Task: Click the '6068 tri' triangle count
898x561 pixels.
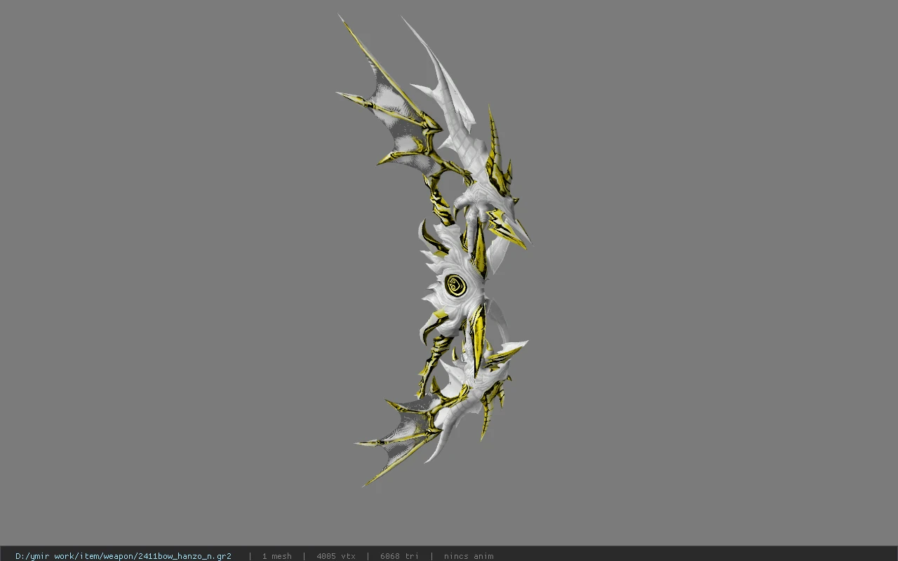Action: pos(399,556)
